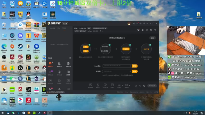Open notifications bell icon
The width and height of the screenshot is (205, 115).
[x=151, y=30]
